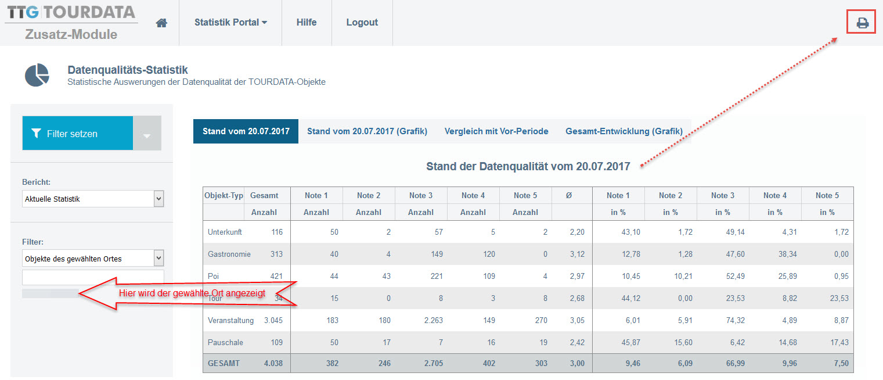Click Gastronomie average value 3,12
This screenshot has height=380, width=883.
click(577, 254)
